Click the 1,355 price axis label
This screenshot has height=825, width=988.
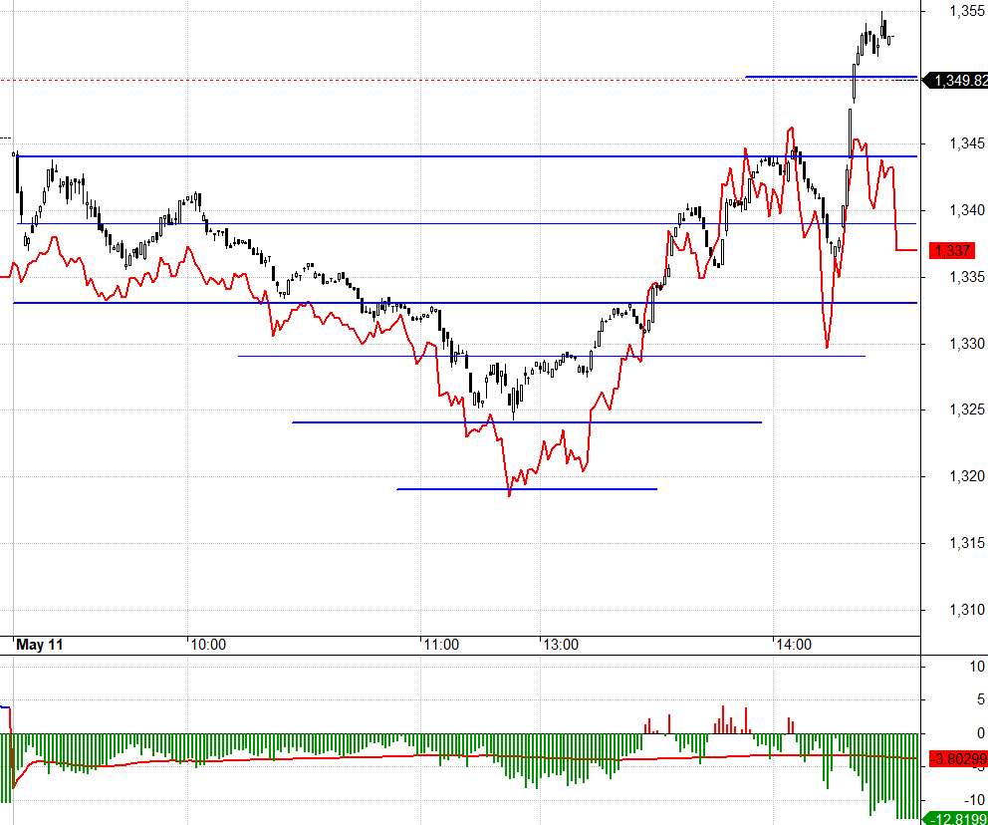967,11
